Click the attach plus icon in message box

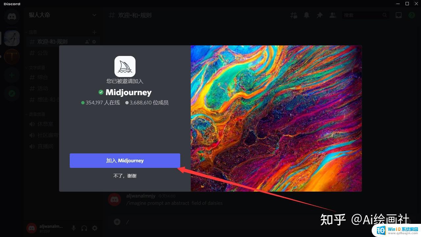coord(117,222)
